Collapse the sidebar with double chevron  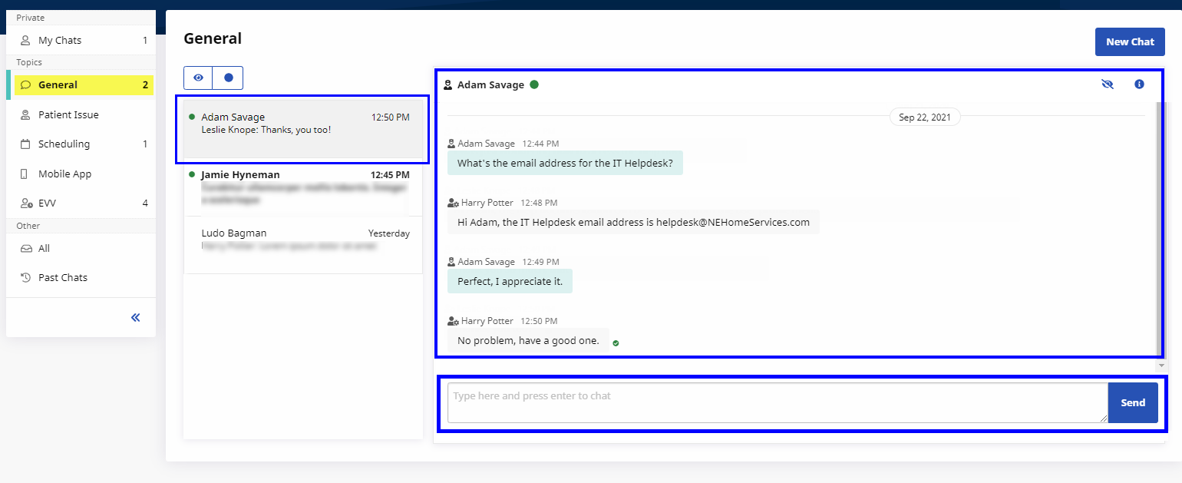click(136, 317)
